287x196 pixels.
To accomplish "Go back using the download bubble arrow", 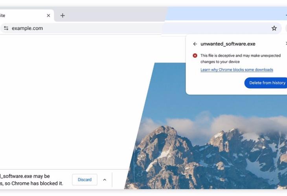I will [x=195, y=44].
